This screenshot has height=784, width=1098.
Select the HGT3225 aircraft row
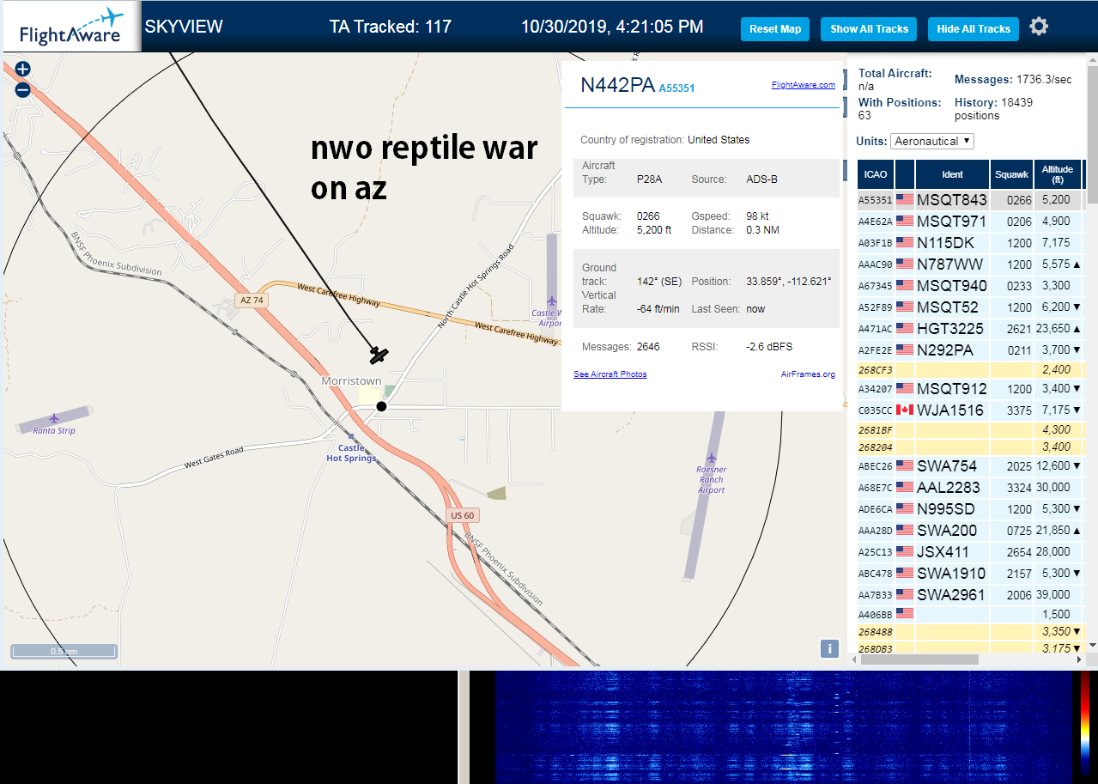pos(970,329)
